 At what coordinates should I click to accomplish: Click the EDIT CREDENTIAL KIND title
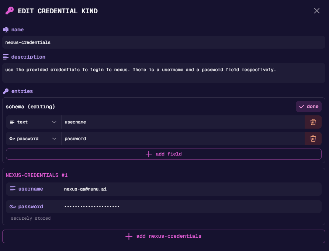pyautogui.click(x=58, y=11)
